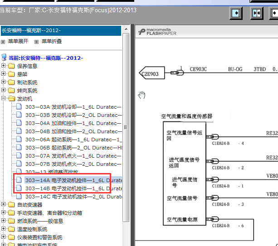The image size is (278, 246).
Task: Expand the 保养信息 folder node
Action: (x=3, y=66)
